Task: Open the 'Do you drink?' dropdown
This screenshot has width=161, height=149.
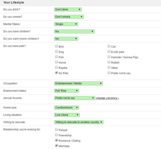Action: coord(68,9)
